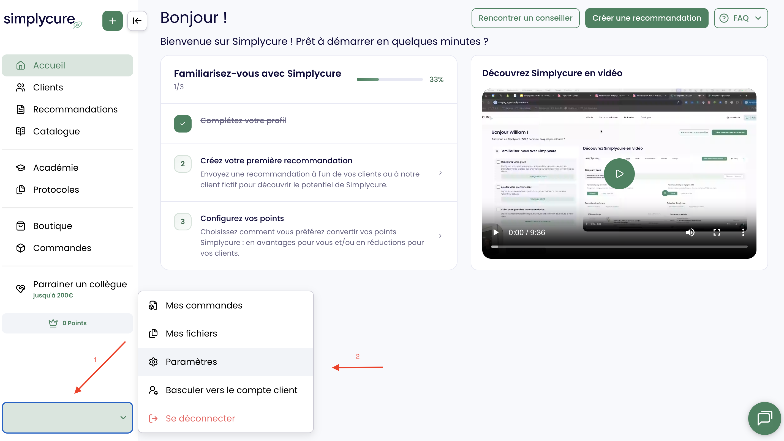Expand the user account dropdown in the sidebar
Image resolution: width=784 pixels, height=441 pixels.
67,418
